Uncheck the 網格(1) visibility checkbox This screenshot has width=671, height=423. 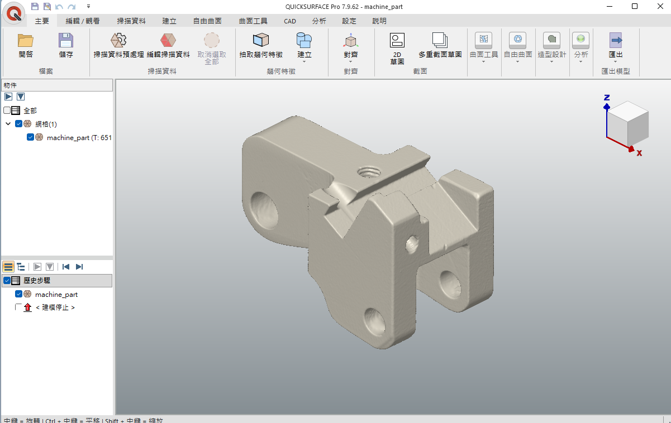pyautogui.click(x=19, y=124)
